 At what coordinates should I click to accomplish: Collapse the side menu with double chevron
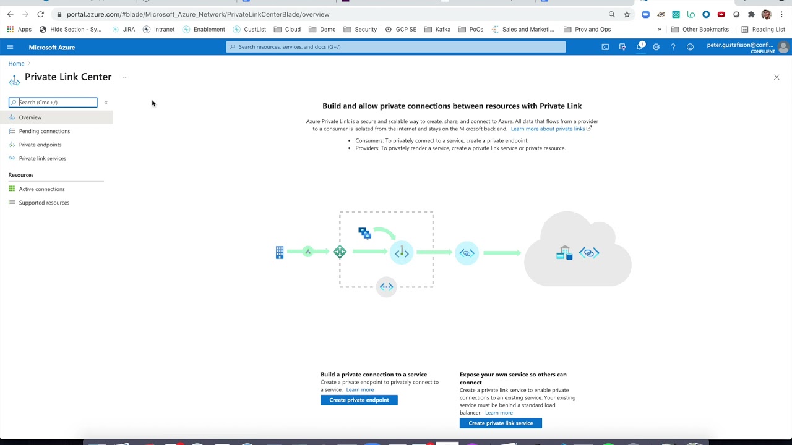tap(106, 103)
